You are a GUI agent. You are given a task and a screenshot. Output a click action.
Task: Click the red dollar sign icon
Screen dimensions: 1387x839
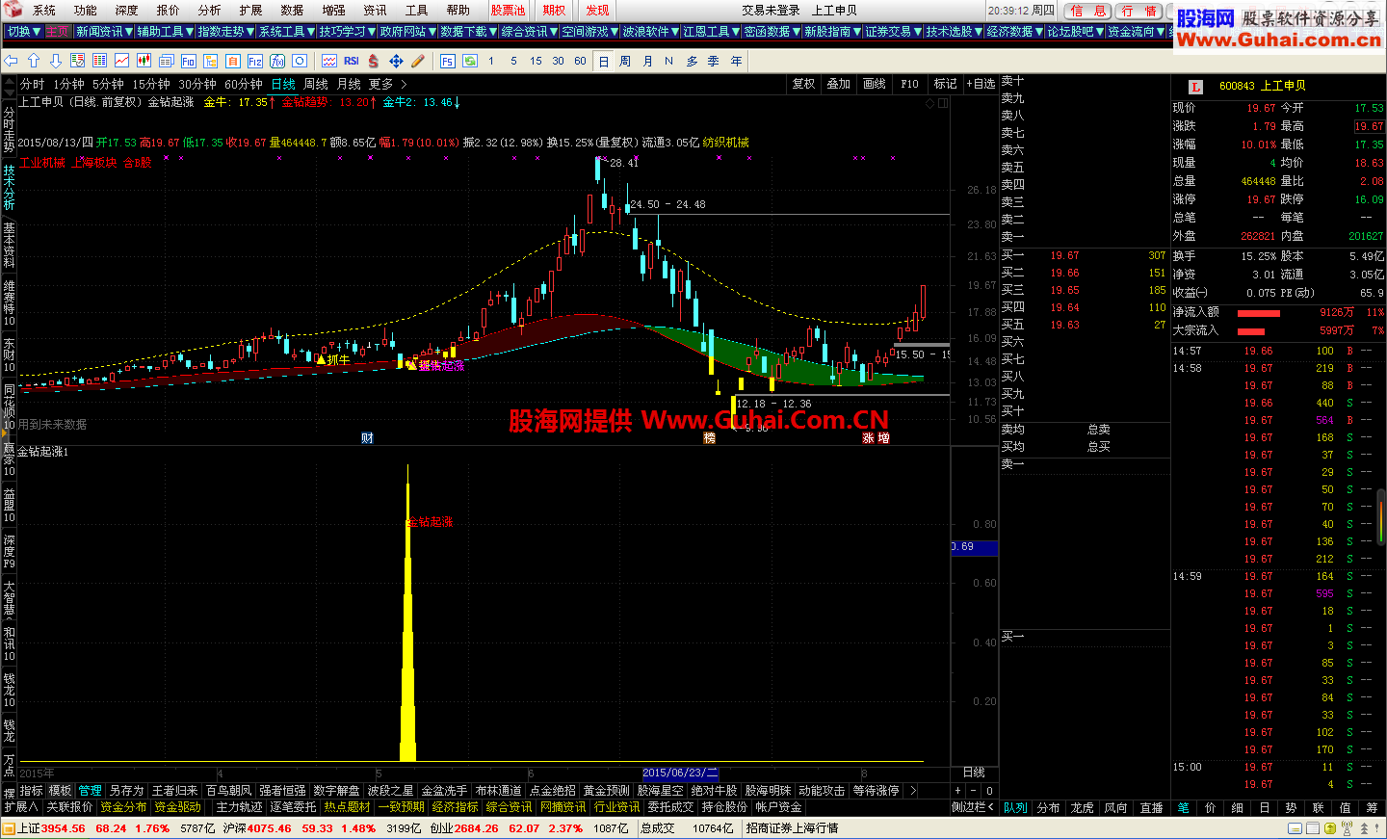(374, 61)
